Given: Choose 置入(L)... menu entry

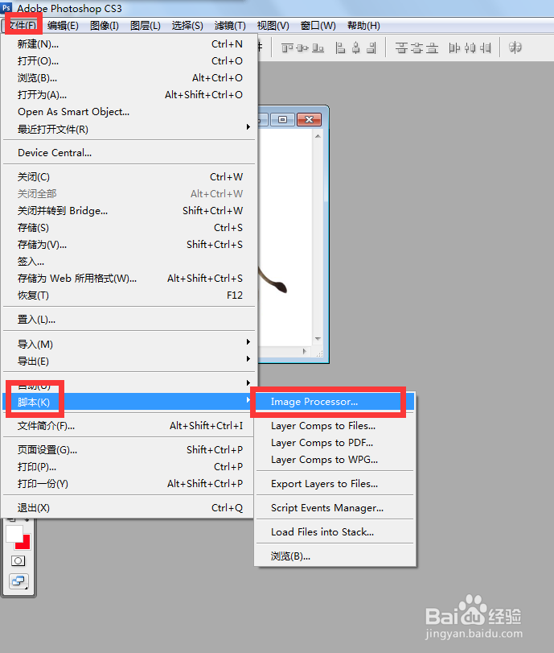Looking at the screenshot, I should coord(129,320).
